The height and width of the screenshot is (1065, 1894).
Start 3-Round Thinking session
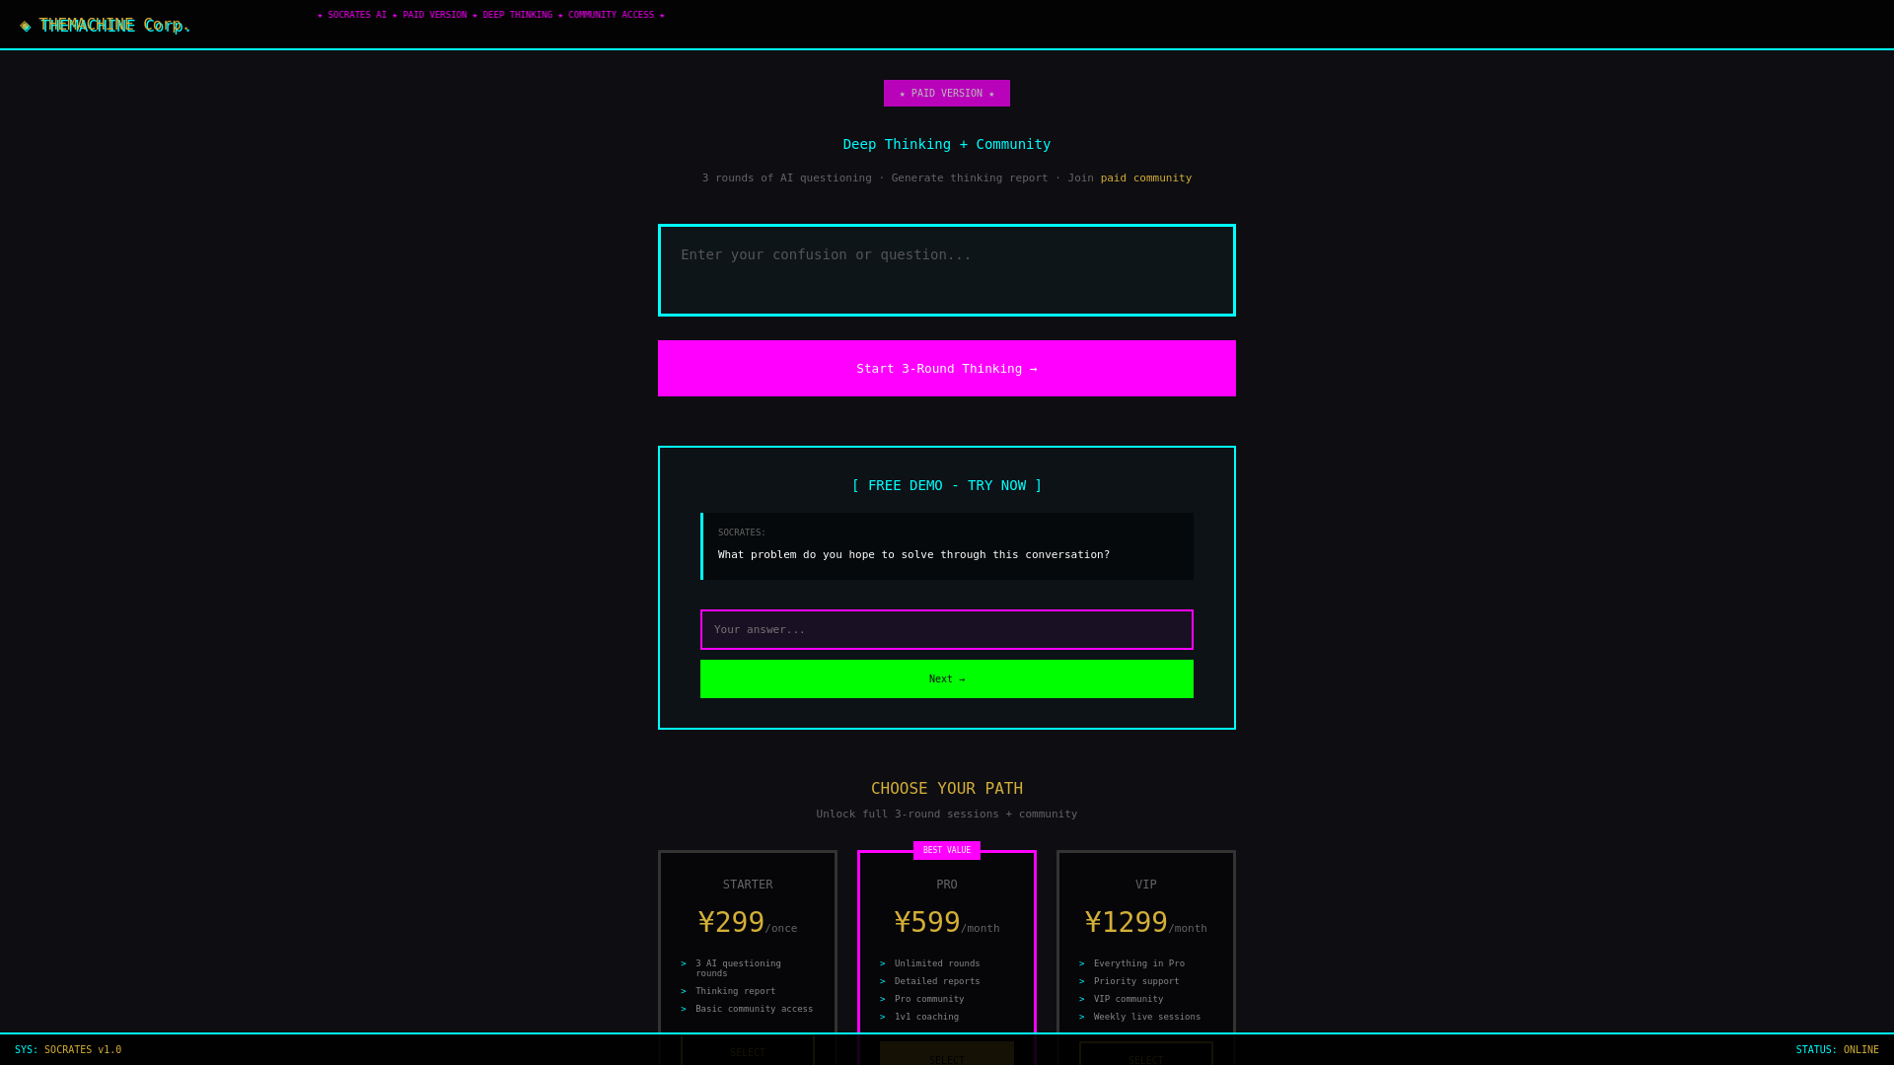tap(947, 369)
